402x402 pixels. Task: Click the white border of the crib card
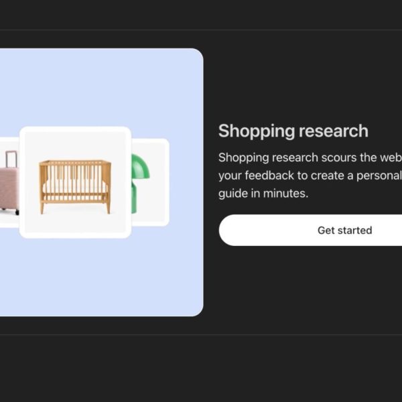[75, 129]
